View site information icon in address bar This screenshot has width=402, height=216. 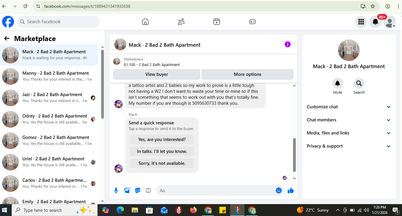coord(38,6)
